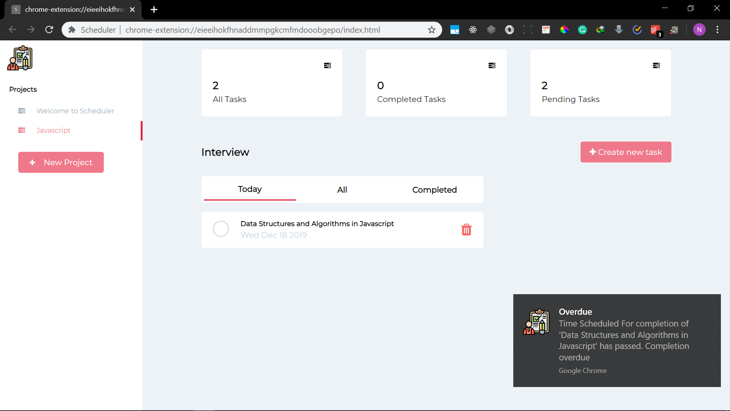This screenshot has height=411, width=730.
Task: Click the Interview heading
Action: [225, 152]
